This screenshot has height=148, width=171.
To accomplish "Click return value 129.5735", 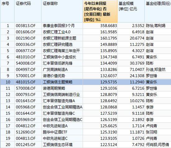I will pyautogui.click(x=109, y=82).
